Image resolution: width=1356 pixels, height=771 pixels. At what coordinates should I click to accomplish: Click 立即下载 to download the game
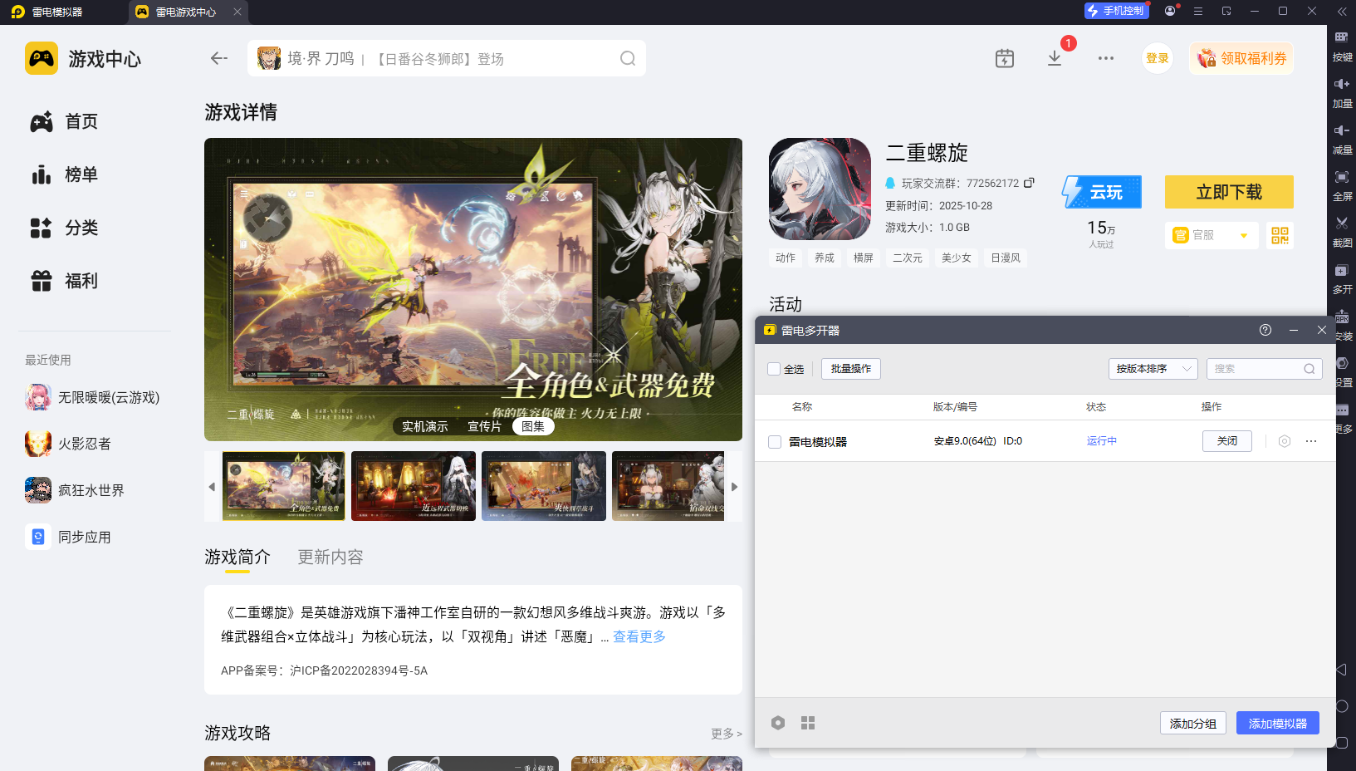1229,192
